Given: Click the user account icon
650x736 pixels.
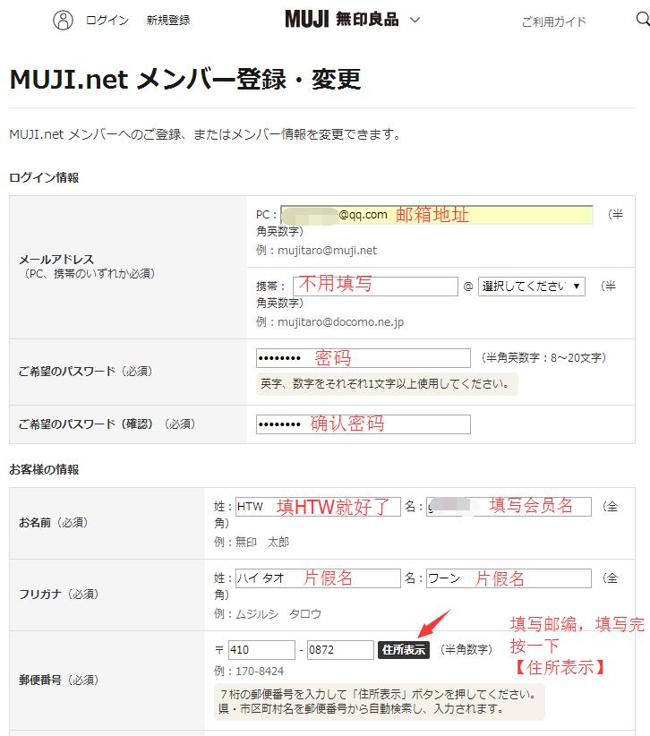Looking at the screenshot, I should (63, 21).
